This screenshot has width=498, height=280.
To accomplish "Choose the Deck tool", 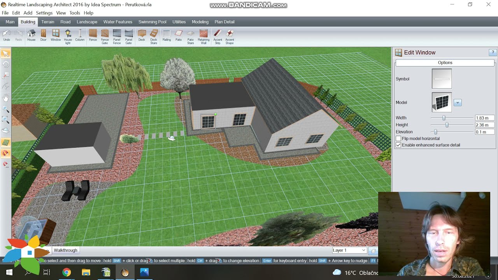I will tap(142, 35).
